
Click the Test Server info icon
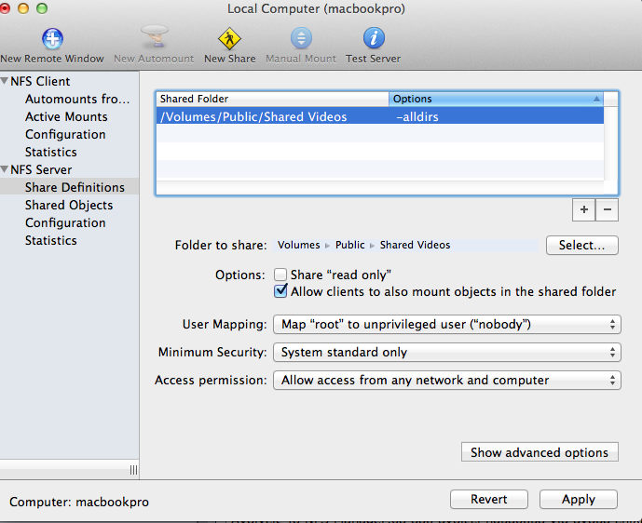tap(373, 38)
